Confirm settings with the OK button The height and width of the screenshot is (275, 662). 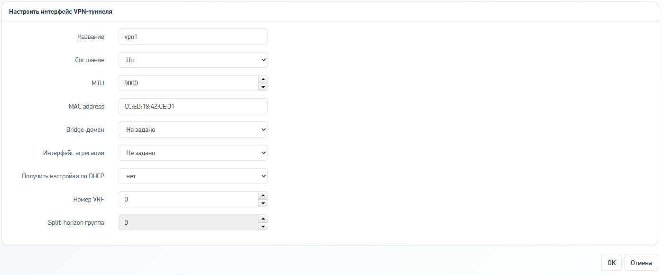pyautogui.click(x=611, y=263)
